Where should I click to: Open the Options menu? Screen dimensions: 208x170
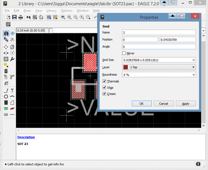click(x=67, y=11)
